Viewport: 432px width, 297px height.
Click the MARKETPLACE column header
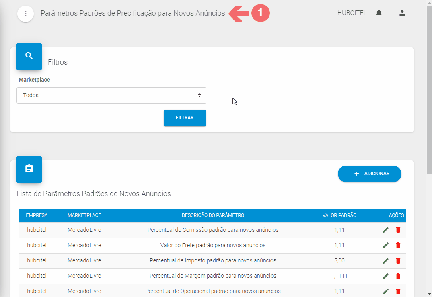tap(84, 215)
